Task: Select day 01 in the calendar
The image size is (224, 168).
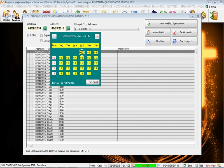Action: [82, 53]
